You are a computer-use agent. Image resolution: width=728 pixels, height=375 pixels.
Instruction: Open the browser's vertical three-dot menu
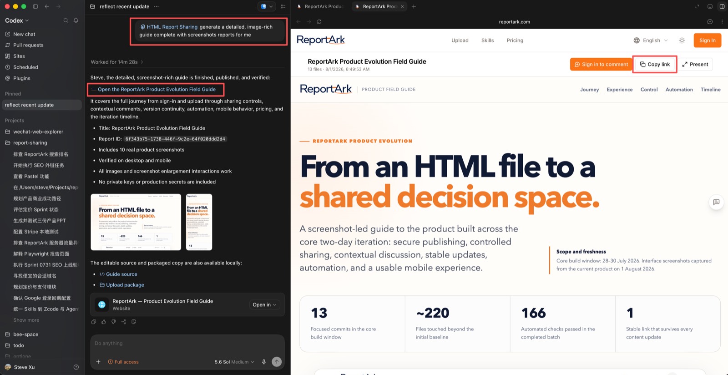coord(722,21)
